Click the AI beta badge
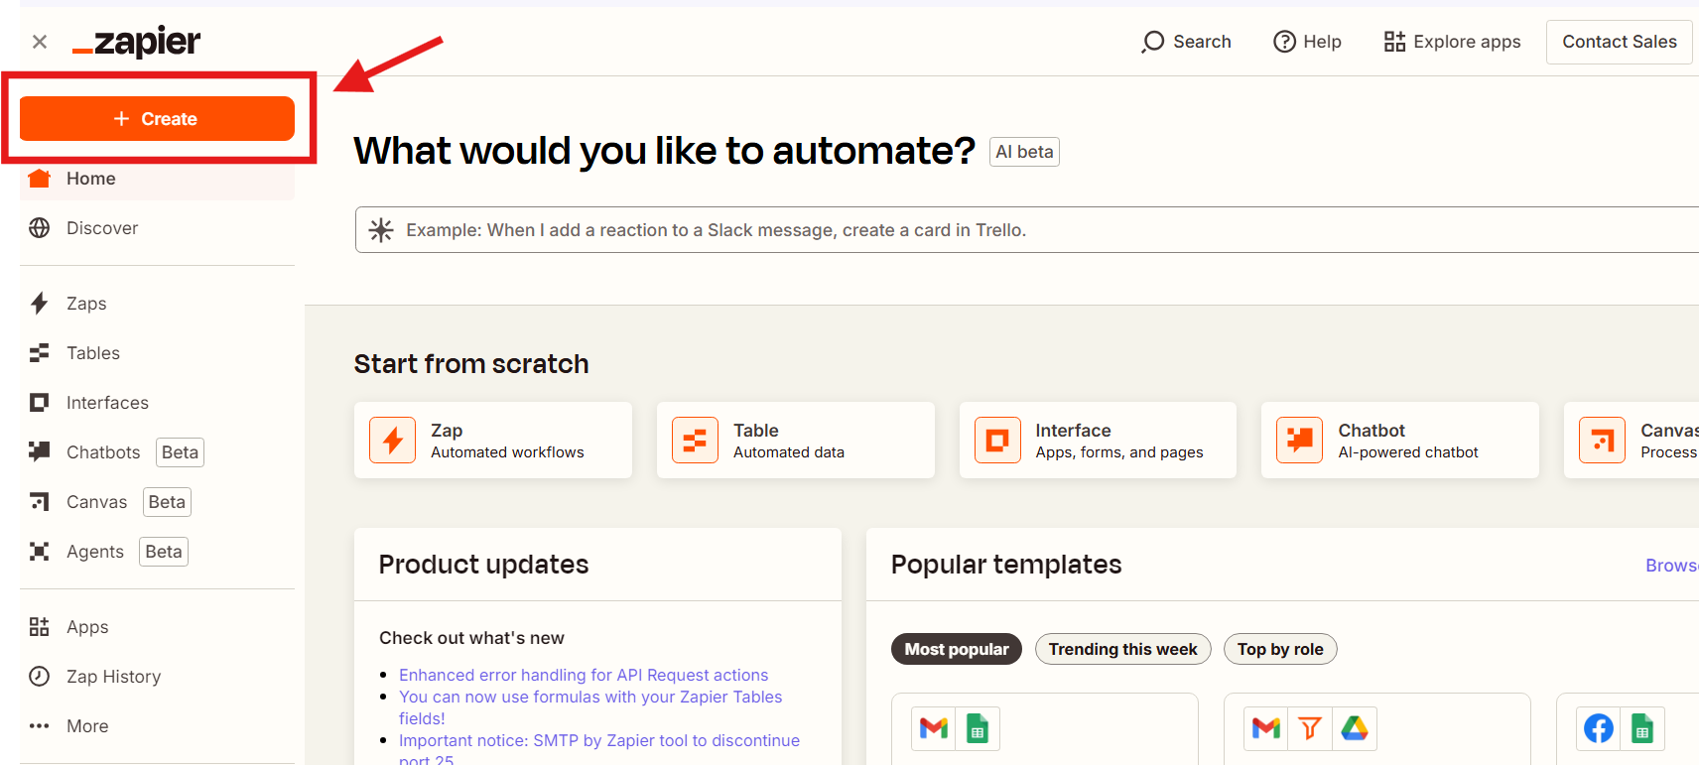Image resolution: width=1699 pixels, height=765 pixels. 1025,152
